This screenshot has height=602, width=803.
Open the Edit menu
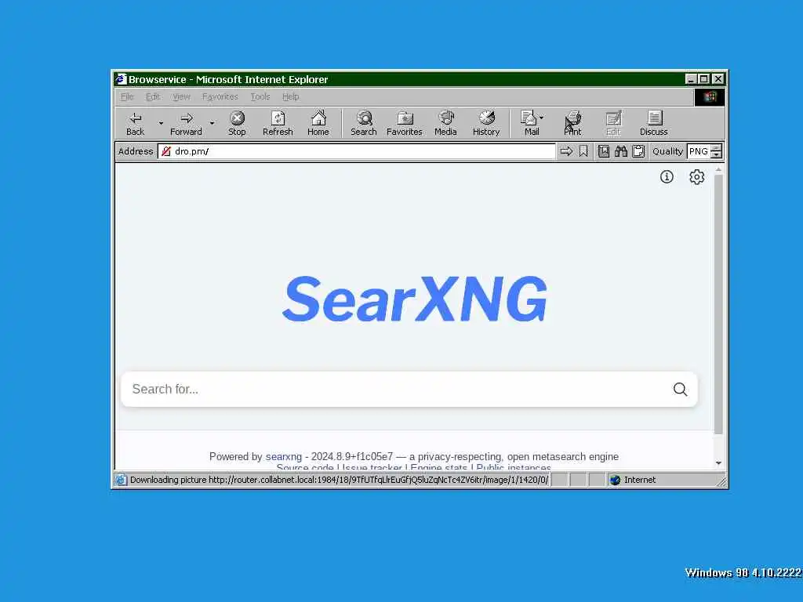point(153,96)
